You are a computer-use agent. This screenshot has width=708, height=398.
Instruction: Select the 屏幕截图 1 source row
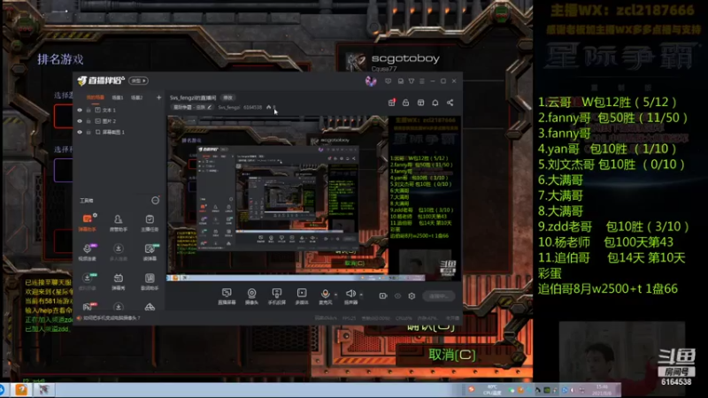point(119,132)
